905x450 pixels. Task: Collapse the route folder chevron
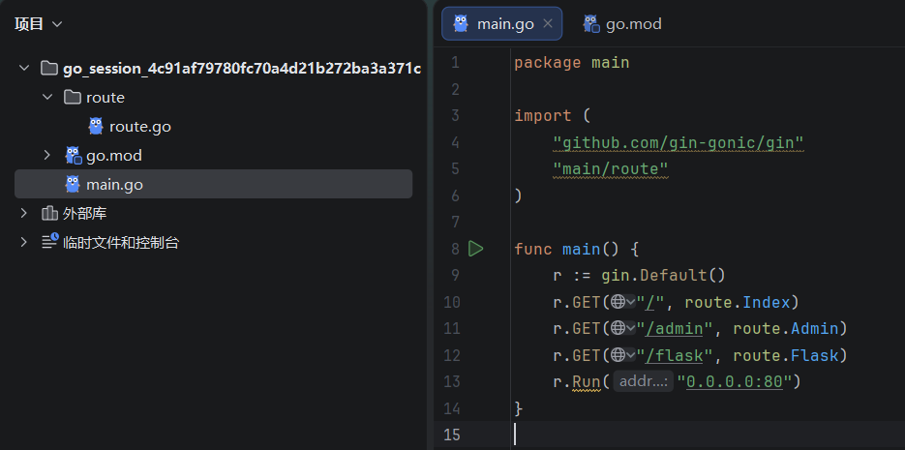[x=47, y=98]
